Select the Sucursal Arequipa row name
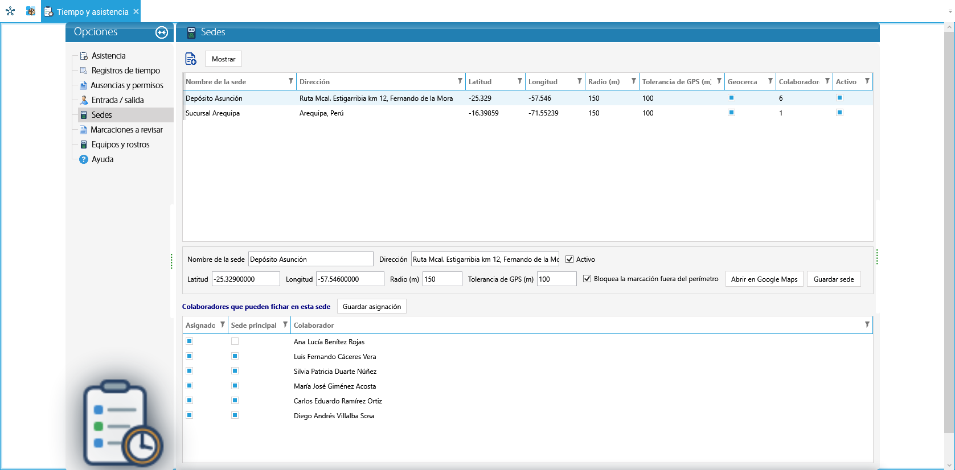 [212, 113]
